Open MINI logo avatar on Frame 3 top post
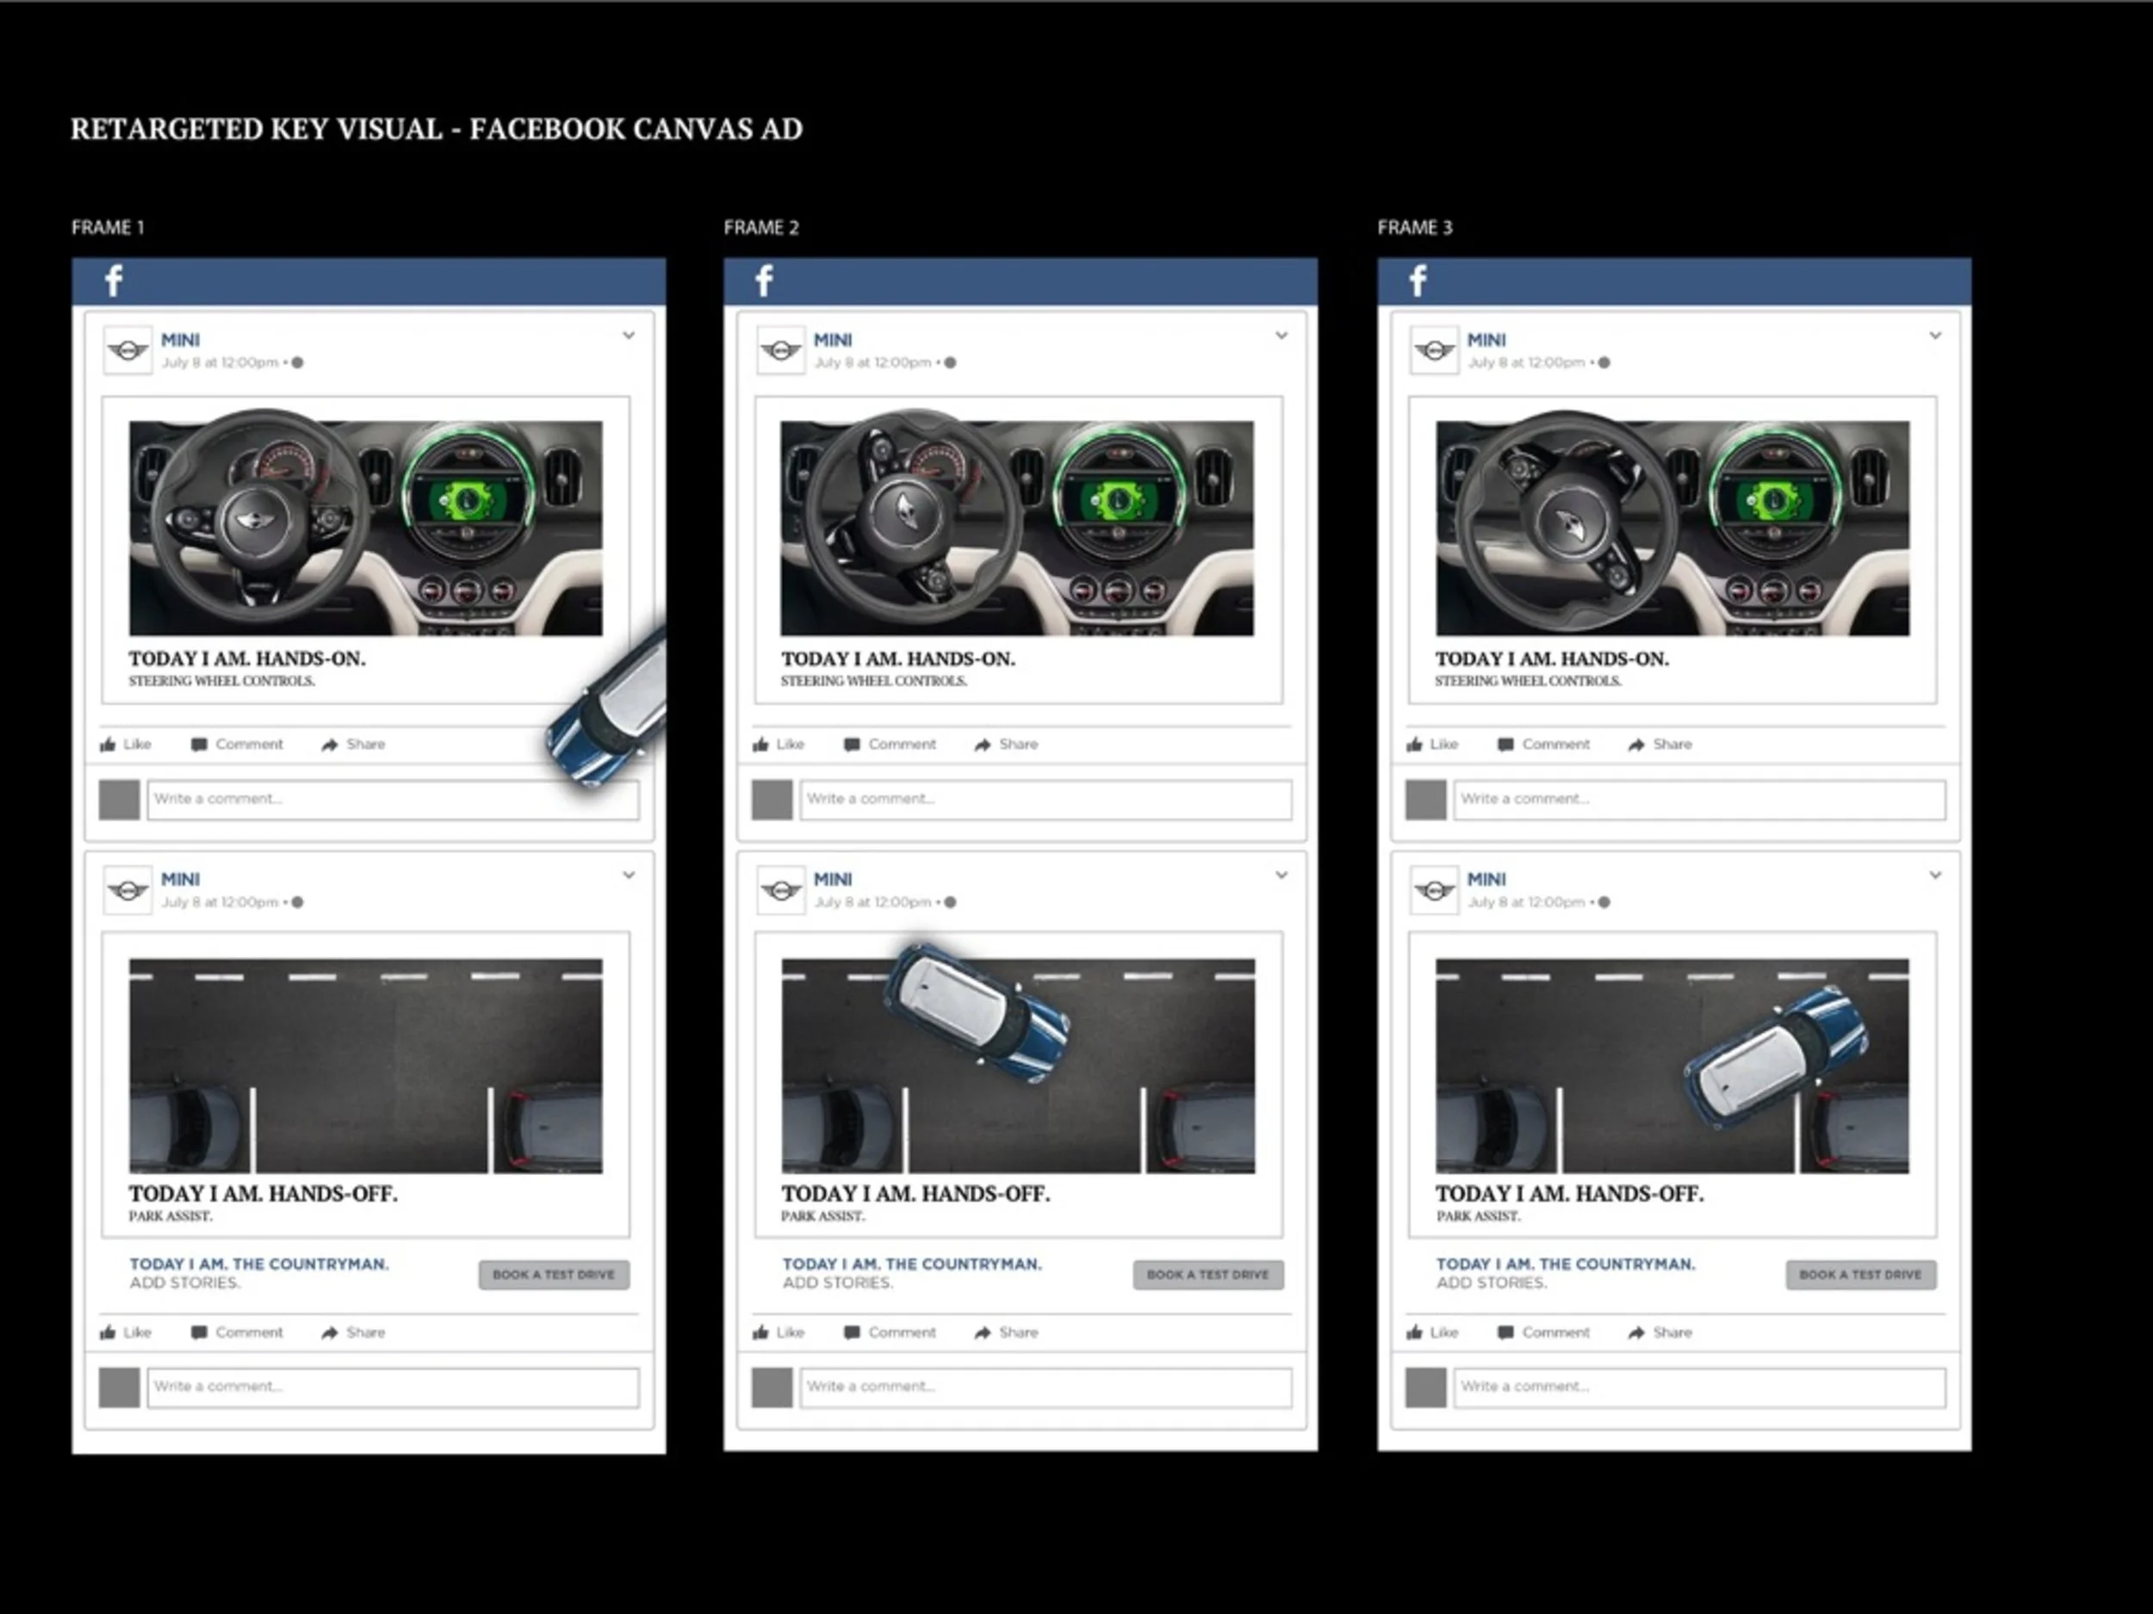 (x=1434, y=350)
